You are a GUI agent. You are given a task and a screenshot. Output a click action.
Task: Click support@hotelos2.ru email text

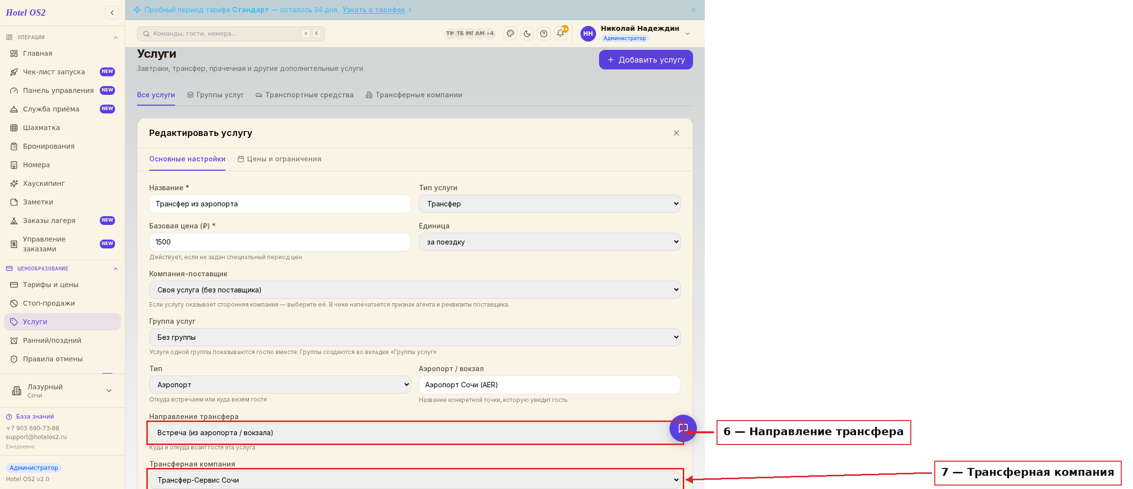[36, 437]
